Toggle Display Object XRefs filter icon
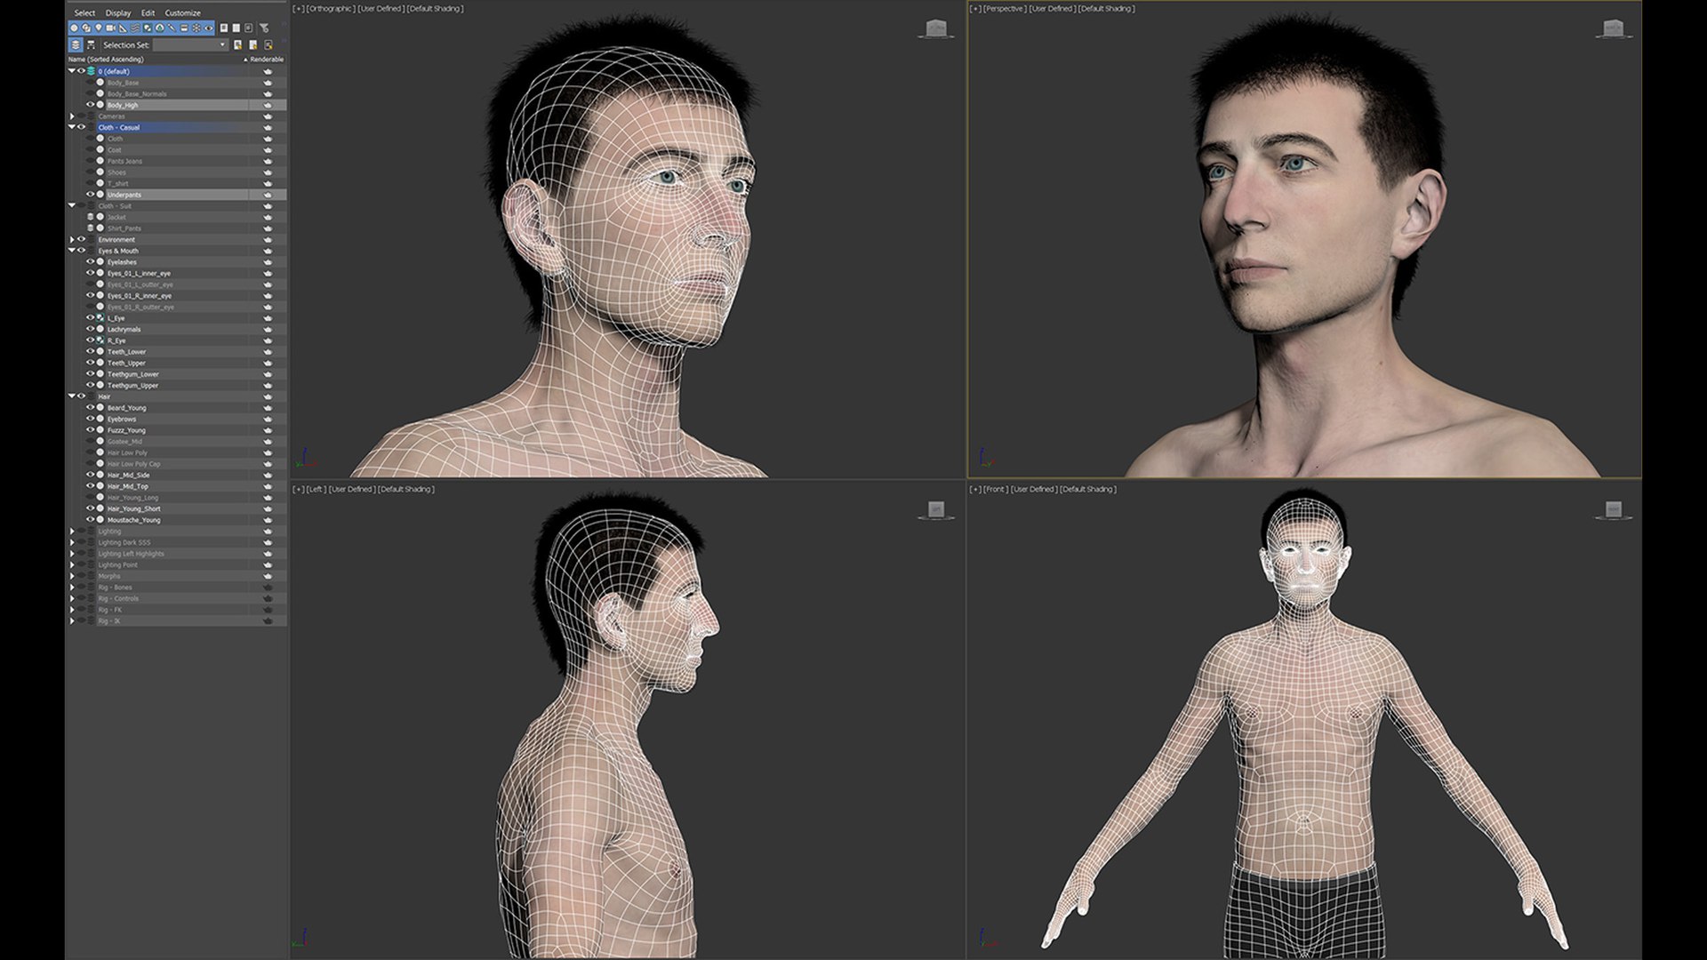 point(160,28)
